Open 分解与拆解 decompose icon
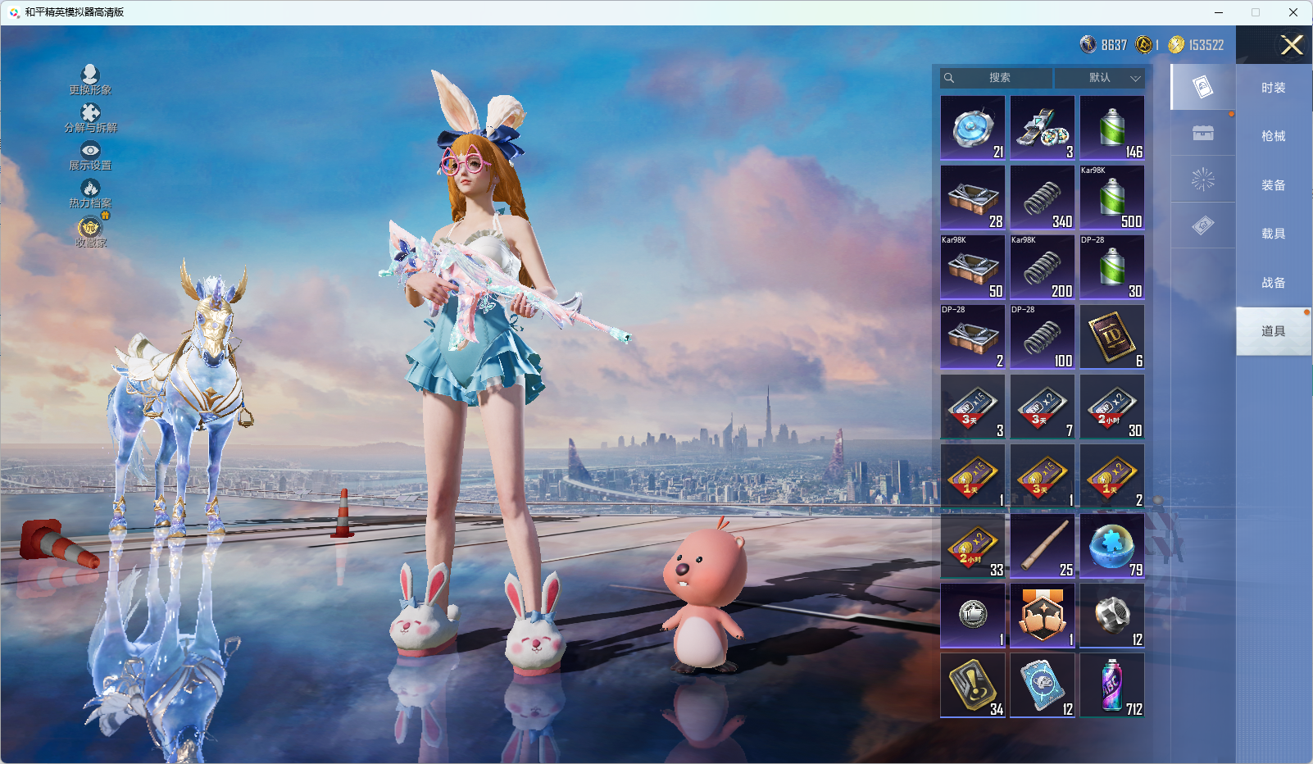Viewport: 1313px width, 764px height. point(90,114)
